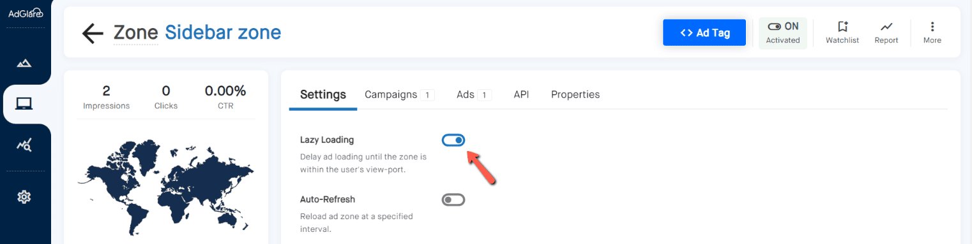Click the blue Ad Tag button

click(x=704, y=32)
